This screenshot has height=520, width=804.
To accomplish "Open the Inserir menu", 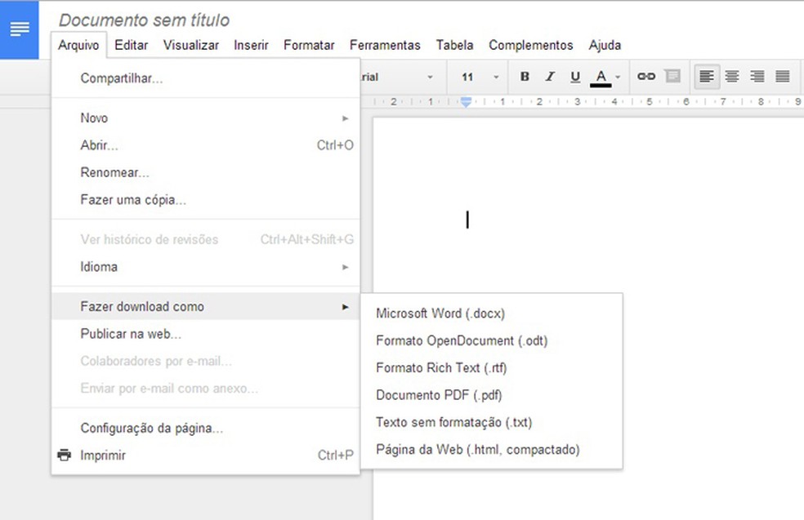I will coord(251,45).
